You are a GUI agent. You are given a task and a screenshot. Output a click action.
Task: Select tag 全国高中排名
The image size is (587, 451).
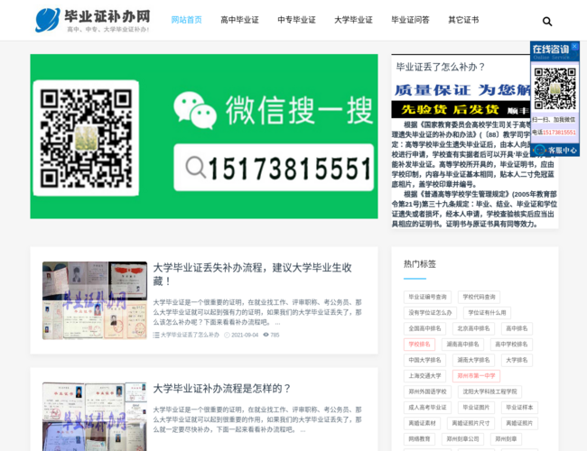coord(424,328)
